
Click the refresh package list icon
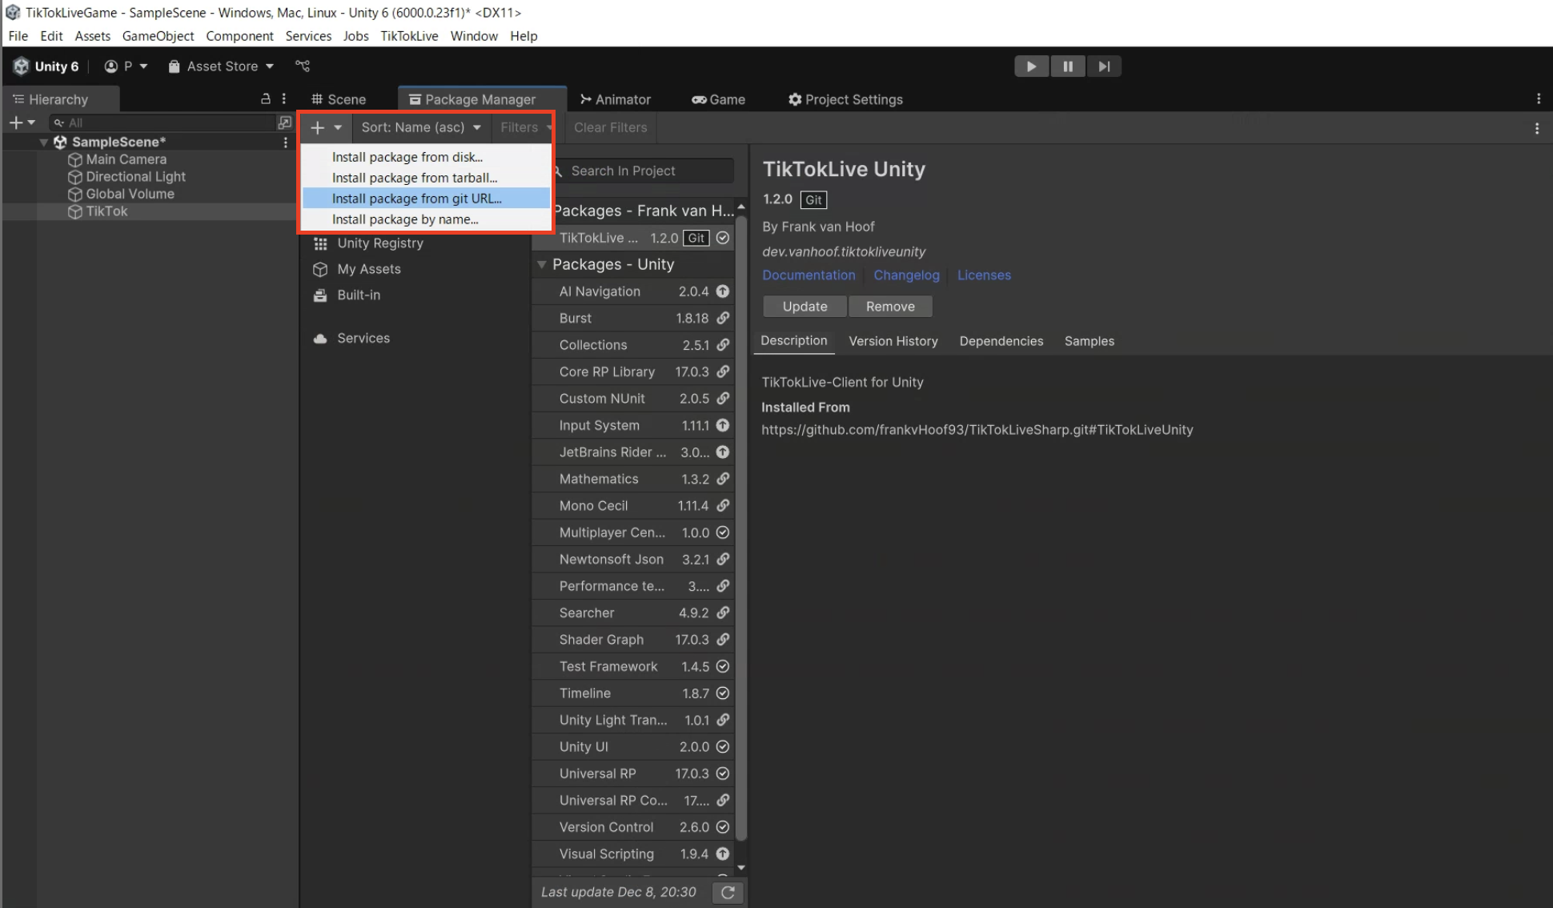point(728,892)
